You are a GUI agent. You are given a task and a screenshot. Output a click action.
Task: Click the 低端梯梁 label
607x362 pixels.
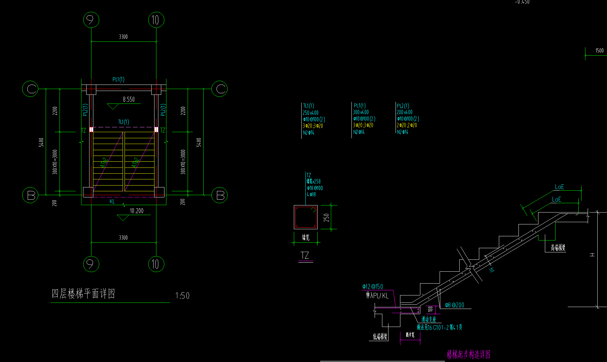click(380, 337)
